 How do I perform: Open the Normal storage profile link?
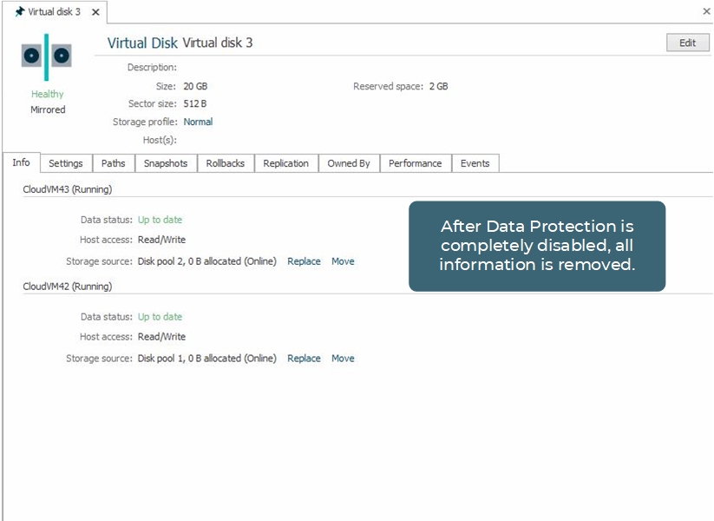click(x=198, y=122)
